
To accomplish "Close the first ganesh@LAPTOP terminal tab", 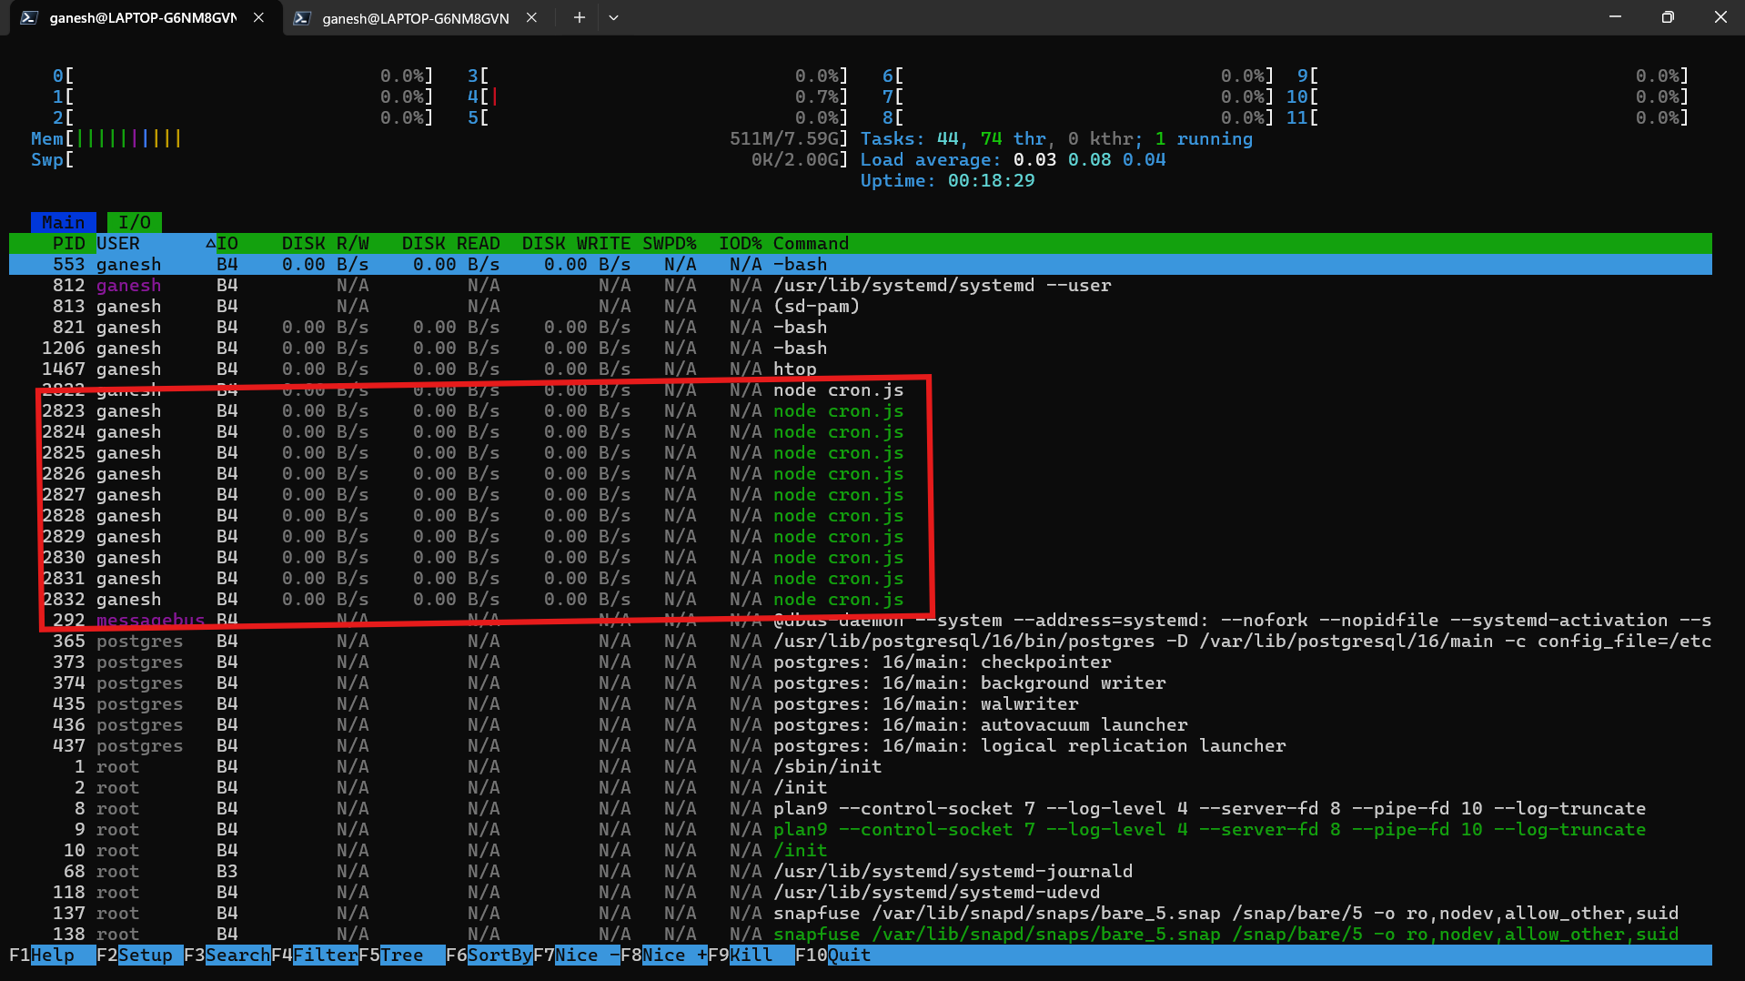I will click(258, 17).
